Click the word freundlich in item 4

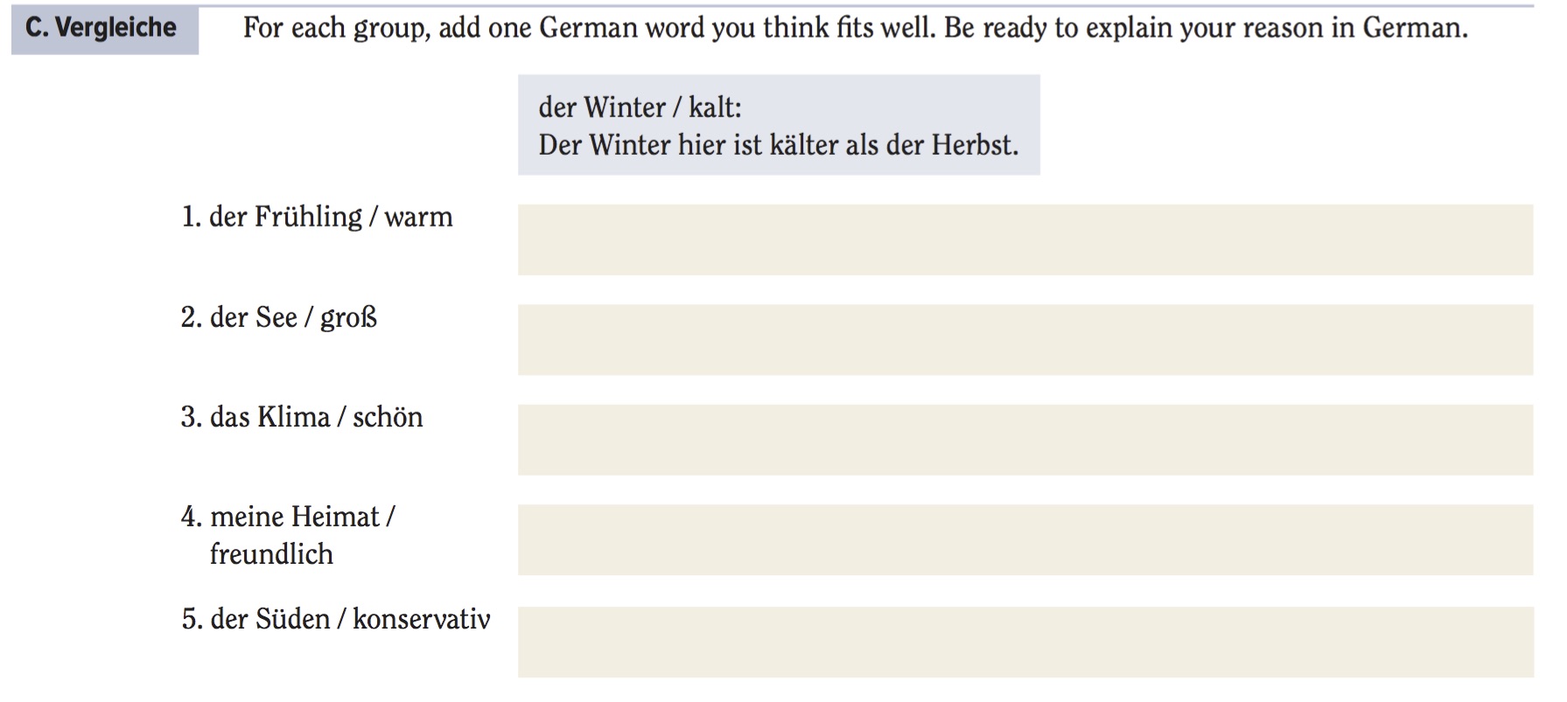pyautogui.click(x=271, y=554)
